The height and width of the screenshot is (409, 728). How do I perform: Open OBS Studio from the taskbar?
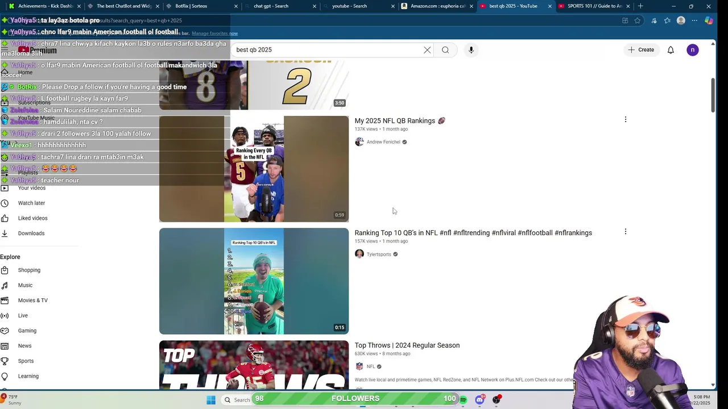(497, 400)
